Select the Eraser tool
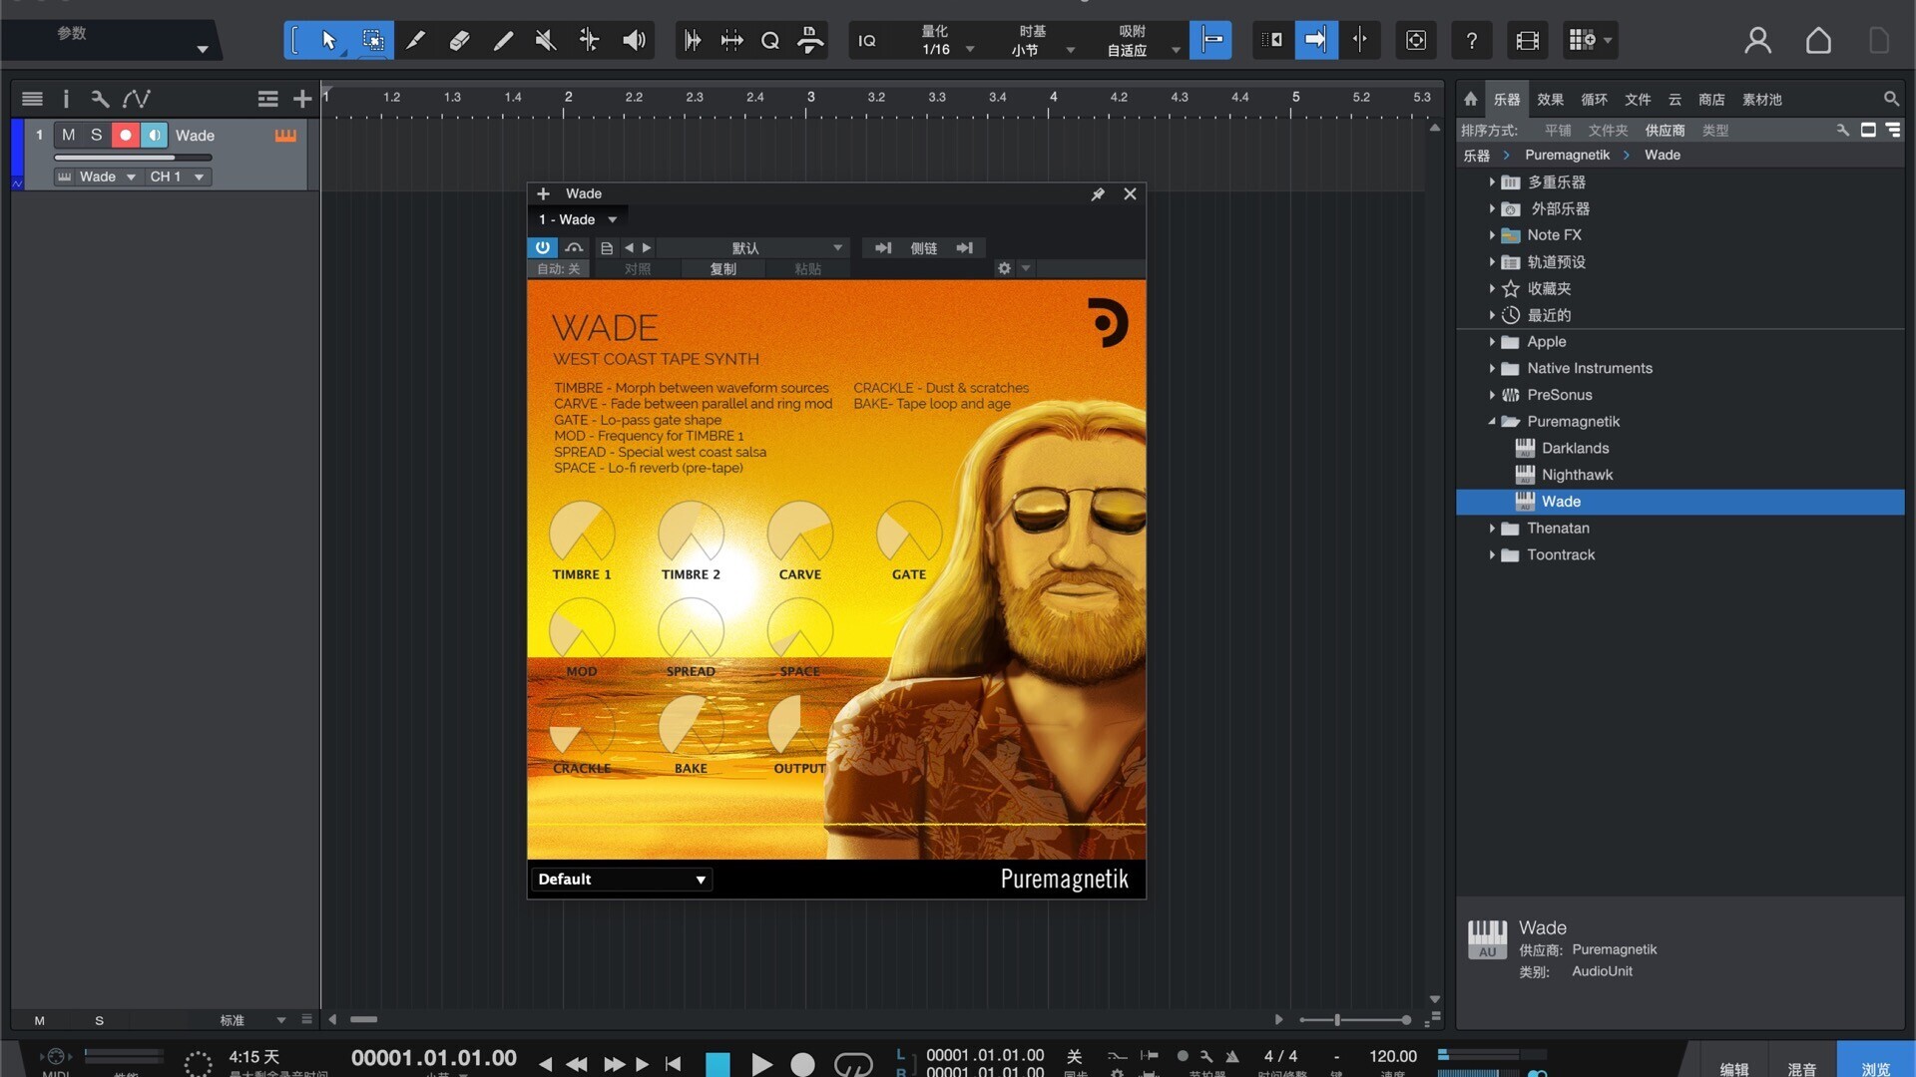The width and height of the screenshot is (1916, 1077). click(x=459, y=40)
